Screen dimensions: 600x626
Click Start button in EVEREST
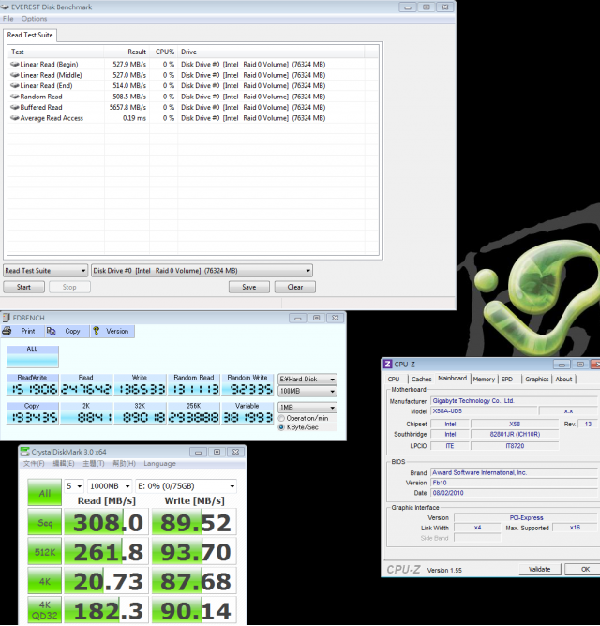(23, 287)
